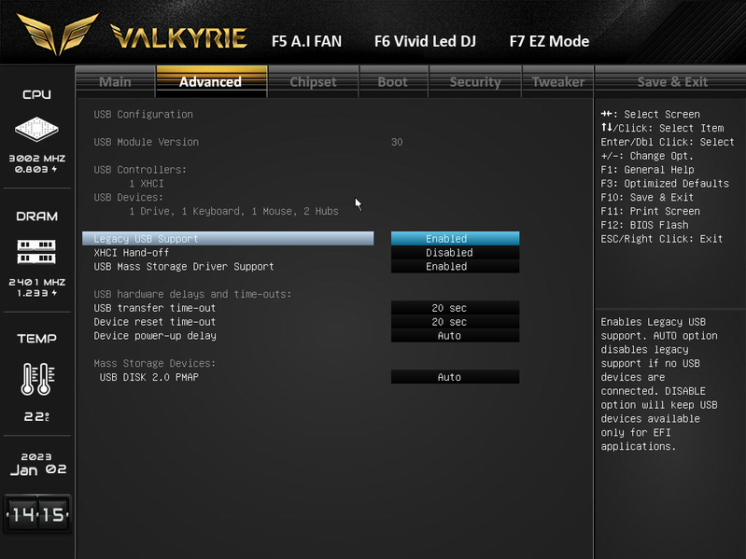Open the Tweaker tab
746x559 pixels.
[x=558, y=82]
